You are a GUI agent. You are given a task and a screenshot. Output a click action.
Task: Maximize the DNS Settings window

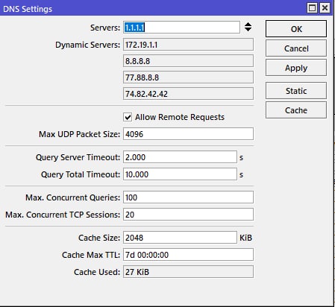(x=312, y=8)
